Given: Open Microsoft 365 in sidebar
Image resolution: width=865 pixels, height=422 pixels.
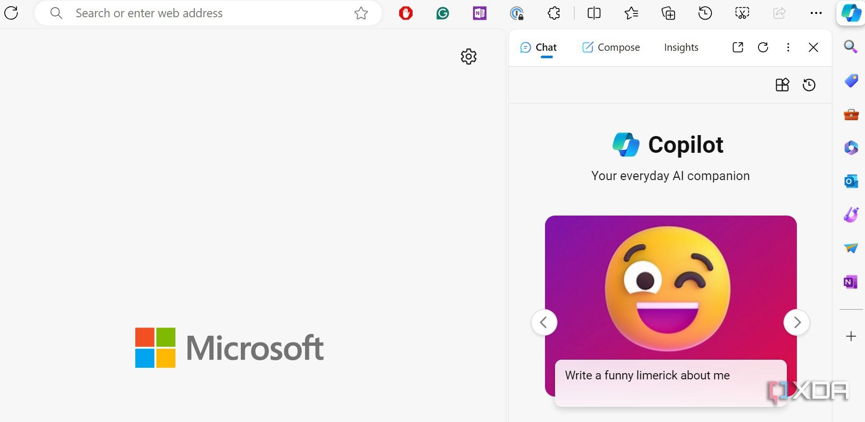Looking at the screenshot, I should [x=851, y=148].
